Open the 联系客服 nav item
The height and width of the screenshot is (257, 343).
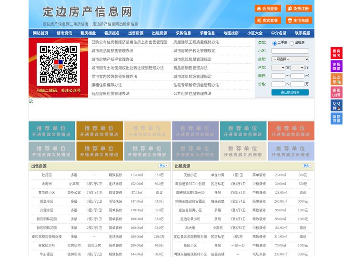click(x=303, y=33)
